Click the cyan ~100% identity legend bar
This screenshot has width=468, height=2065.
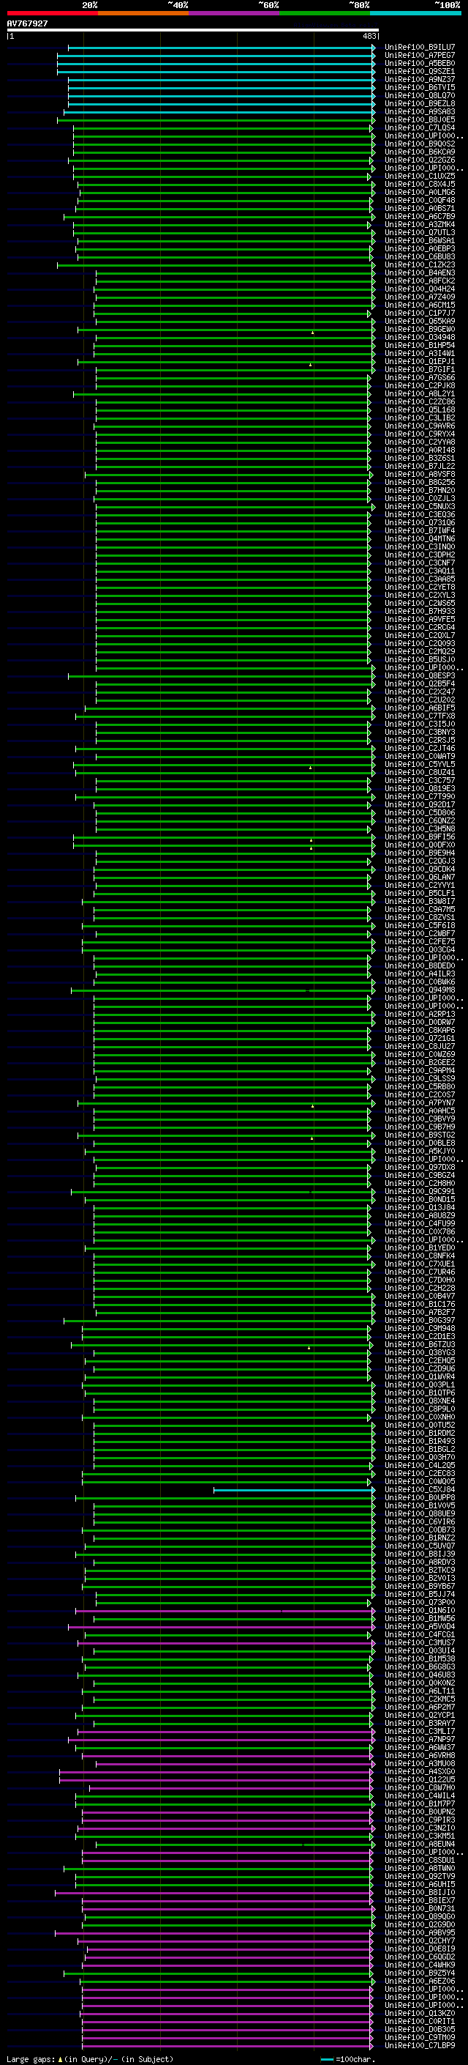415,13
